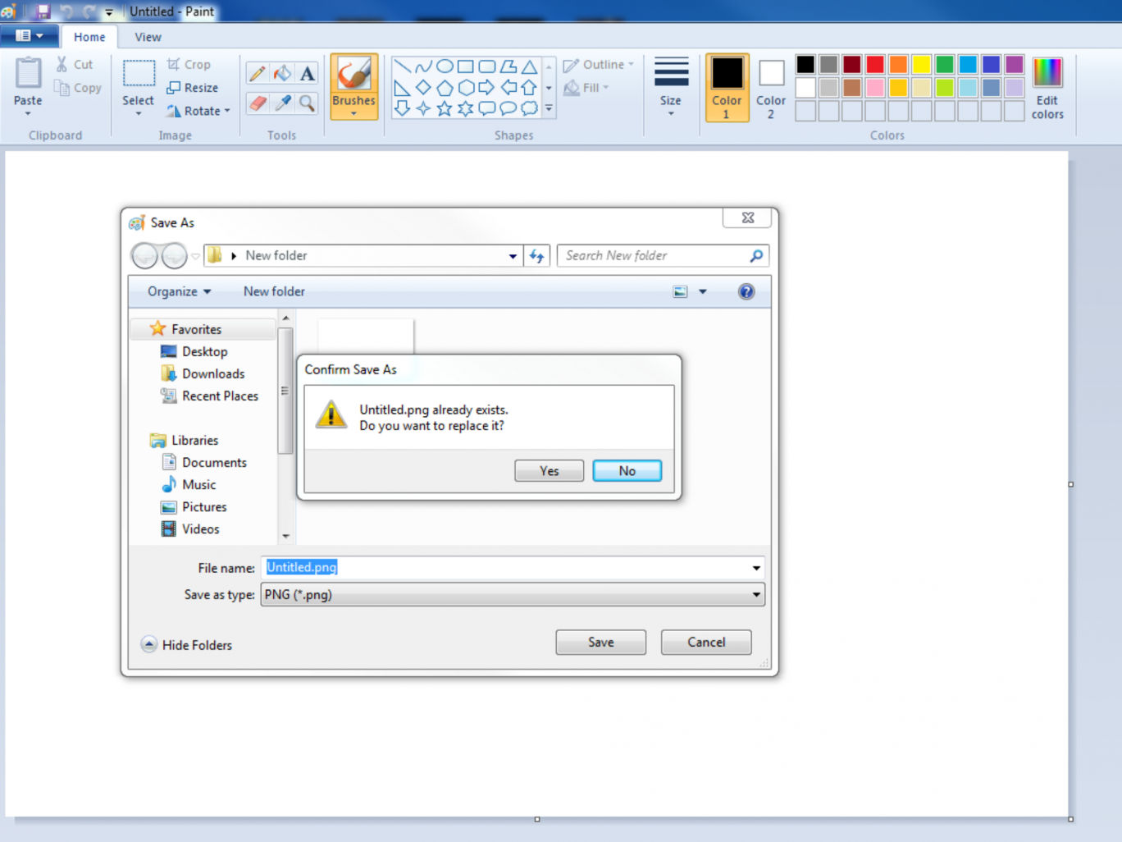Screen dimensions: 1122x842
Task: Pick the red color swatch in palette
Action: (x=875, y=65)
